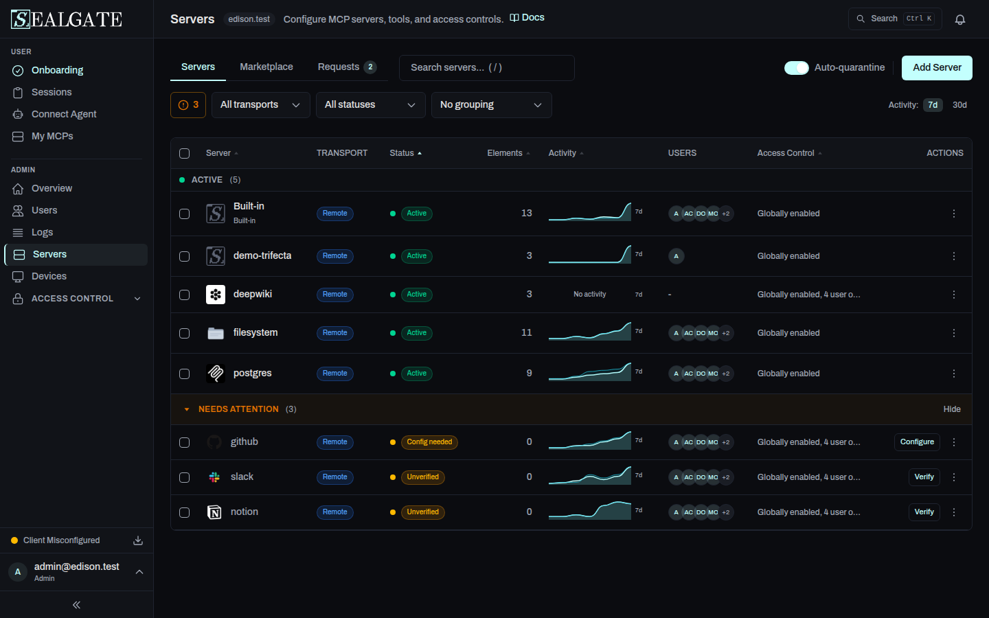
Task: Click the notion logo icon
Action: click(x=214, y=512)
